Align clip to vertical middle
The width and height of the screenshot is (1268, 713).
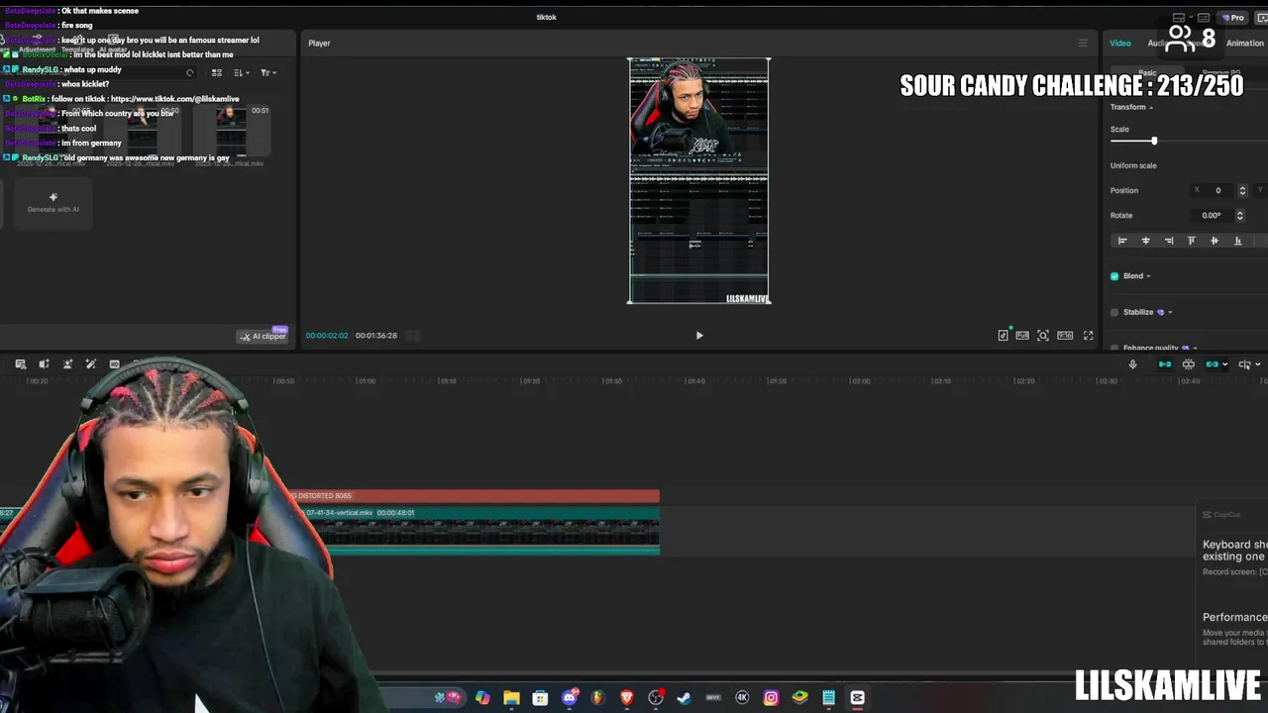tap(1215, 241)
